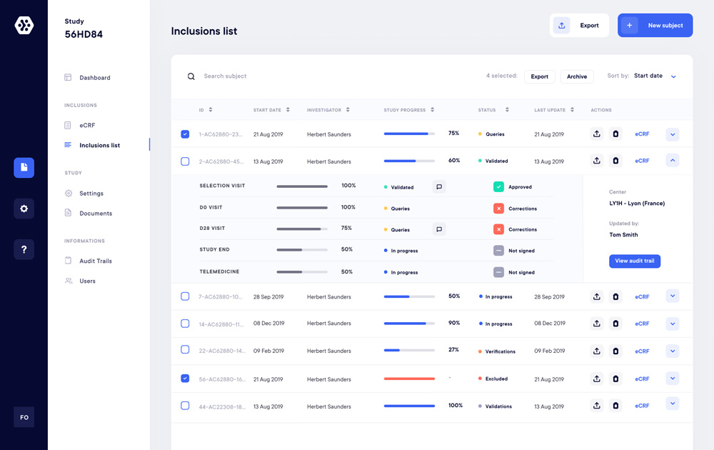Expand row 56-AC62880-16 details
This screenshot has width=714, height=450.
[673, 379]
